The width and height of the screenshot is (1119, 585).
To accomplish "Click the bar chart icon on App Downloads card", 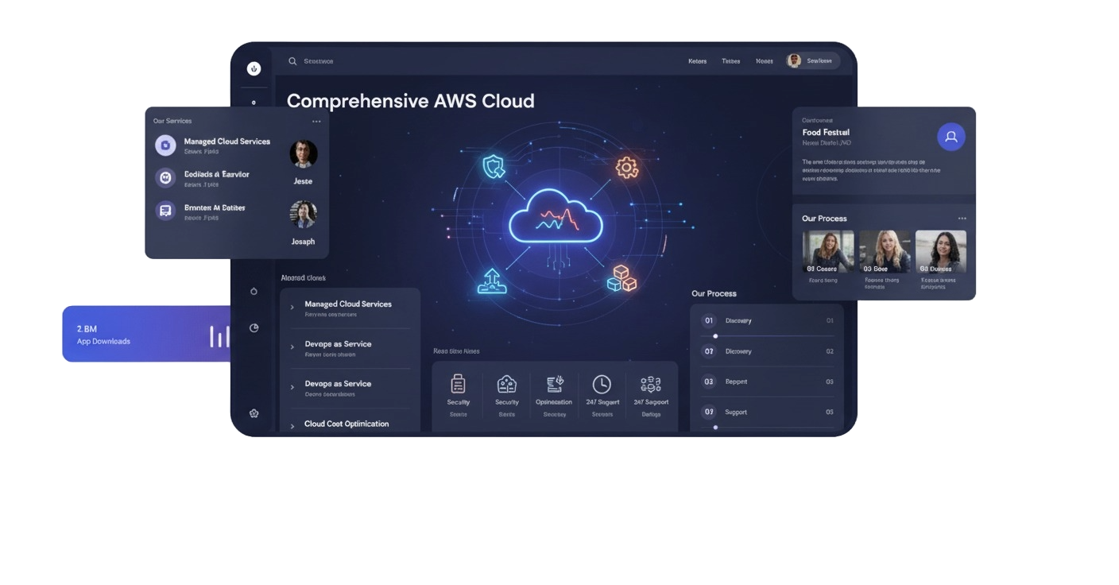I will click(x=219, y=335).
